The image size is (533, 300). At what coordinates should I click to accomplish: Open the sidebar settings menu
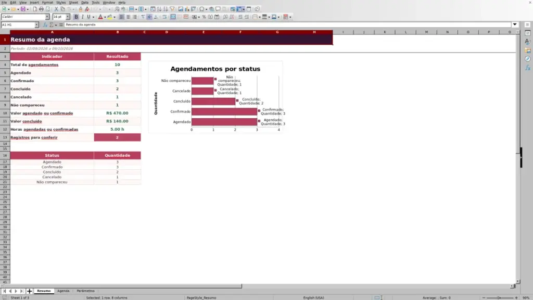tap(528, 24)
